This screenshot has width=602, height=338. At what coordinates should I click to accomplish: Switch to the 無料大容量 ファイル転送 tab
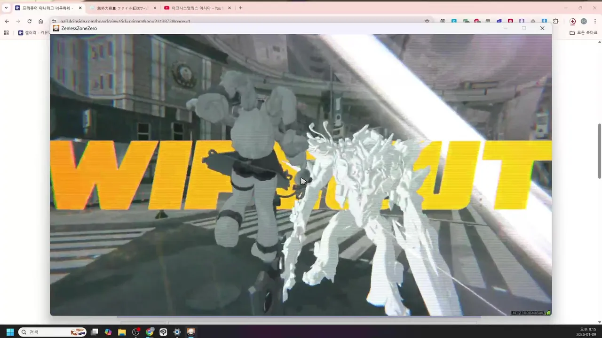pos(122,8)
